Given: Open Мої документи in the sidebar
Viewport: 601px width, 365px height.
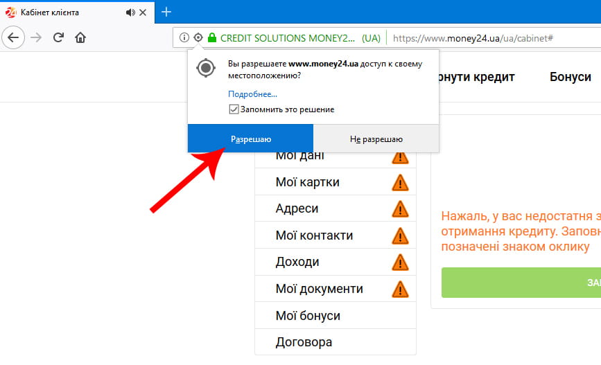Looking at the screenshot, I should click(336, 289).
